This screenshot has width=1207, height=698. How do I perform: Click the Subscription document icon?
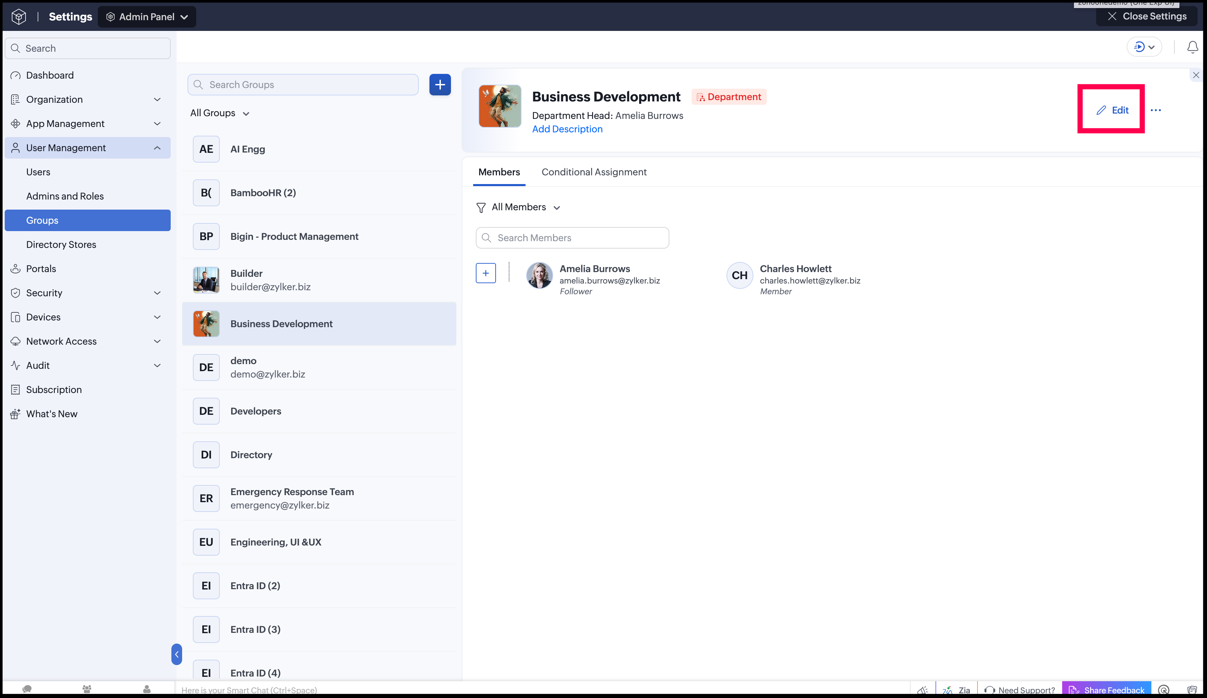click(x=15, y=390)
